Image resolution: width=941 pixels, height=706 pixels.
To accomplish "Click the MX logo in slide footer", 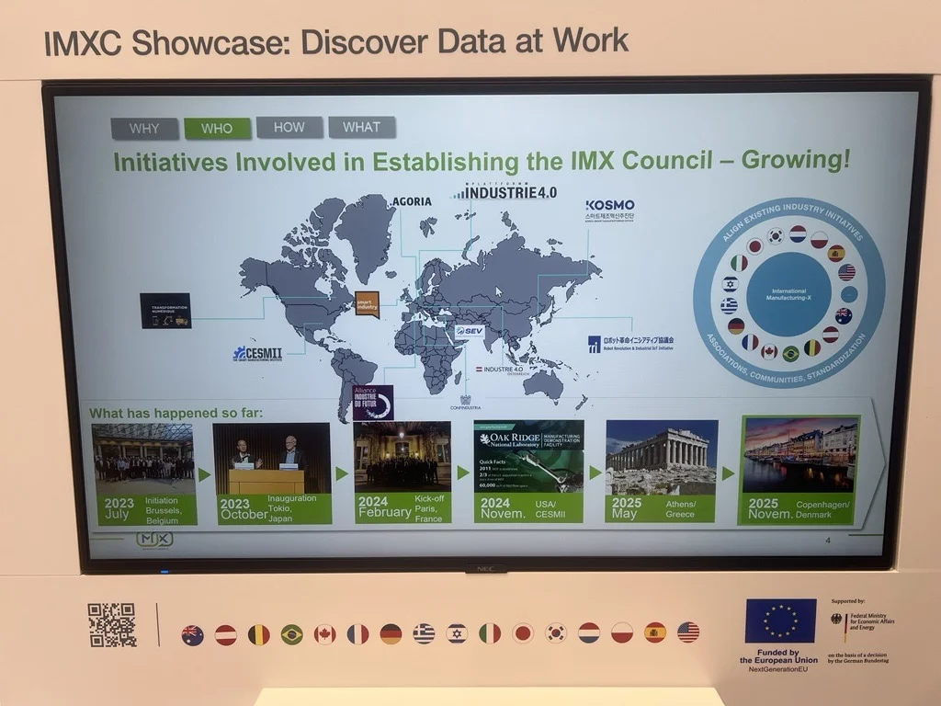I will click(x=154, y=539).
